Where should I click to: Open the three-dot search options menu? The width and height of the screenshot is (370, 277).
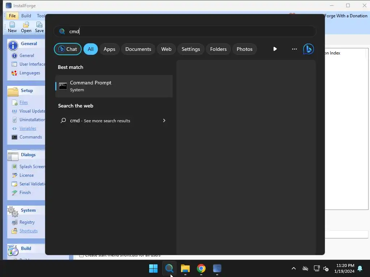(x=294, y=49)
